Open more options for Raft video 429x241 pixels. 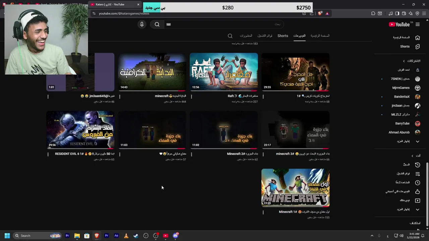(191, 96)
